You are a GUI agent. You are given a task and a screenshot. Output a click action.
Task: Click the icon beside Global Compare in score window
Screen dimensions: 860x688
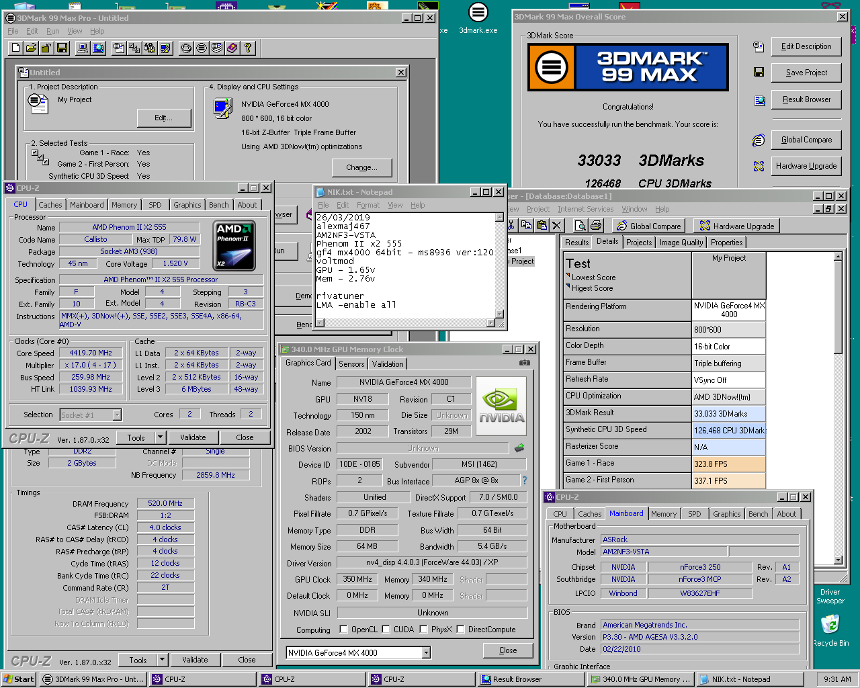(759, 140)
